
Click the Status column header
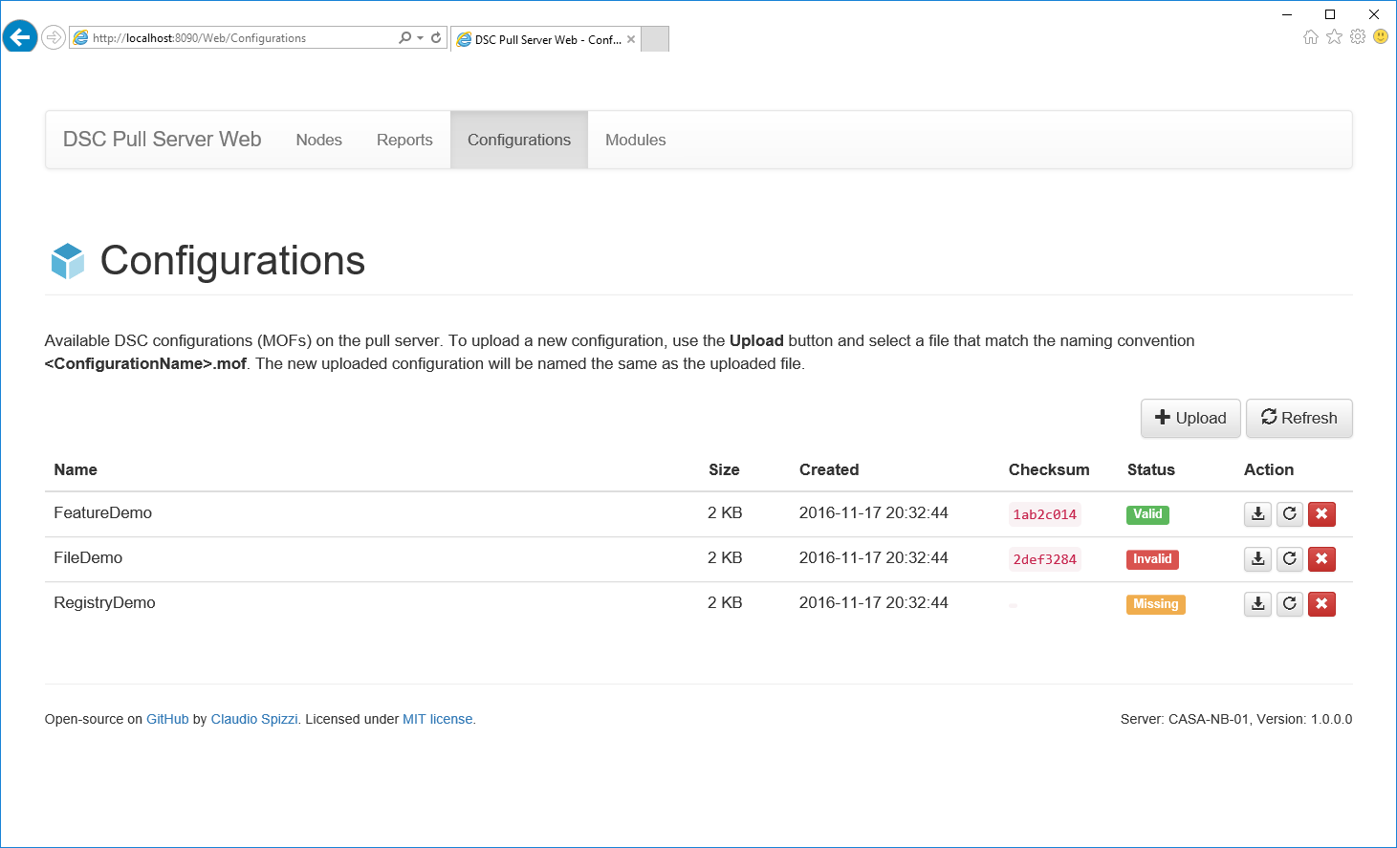click(1151, 469)
